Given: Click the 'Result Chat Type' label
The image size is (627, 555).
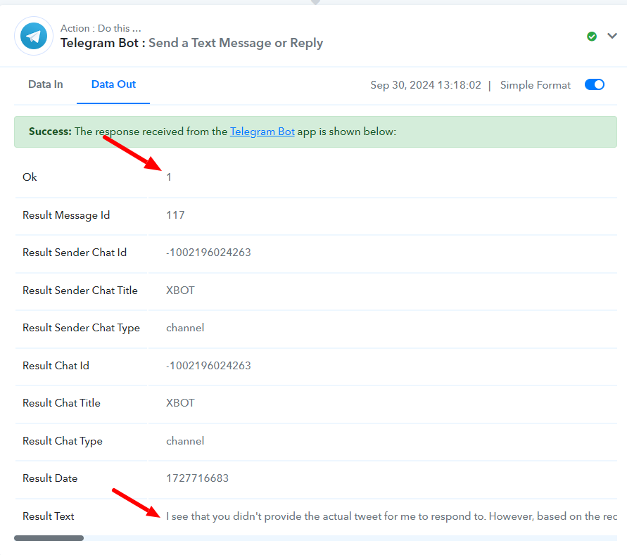Looking at the screenshot, I should pos(63,441).
